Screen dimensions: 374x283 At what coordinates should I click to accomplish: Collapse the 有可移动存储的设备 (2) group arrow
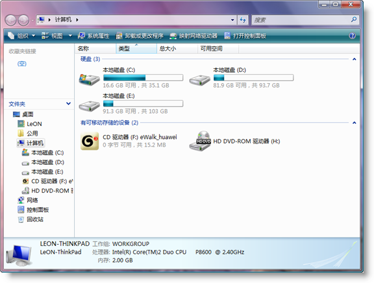(x=355, y=123)
